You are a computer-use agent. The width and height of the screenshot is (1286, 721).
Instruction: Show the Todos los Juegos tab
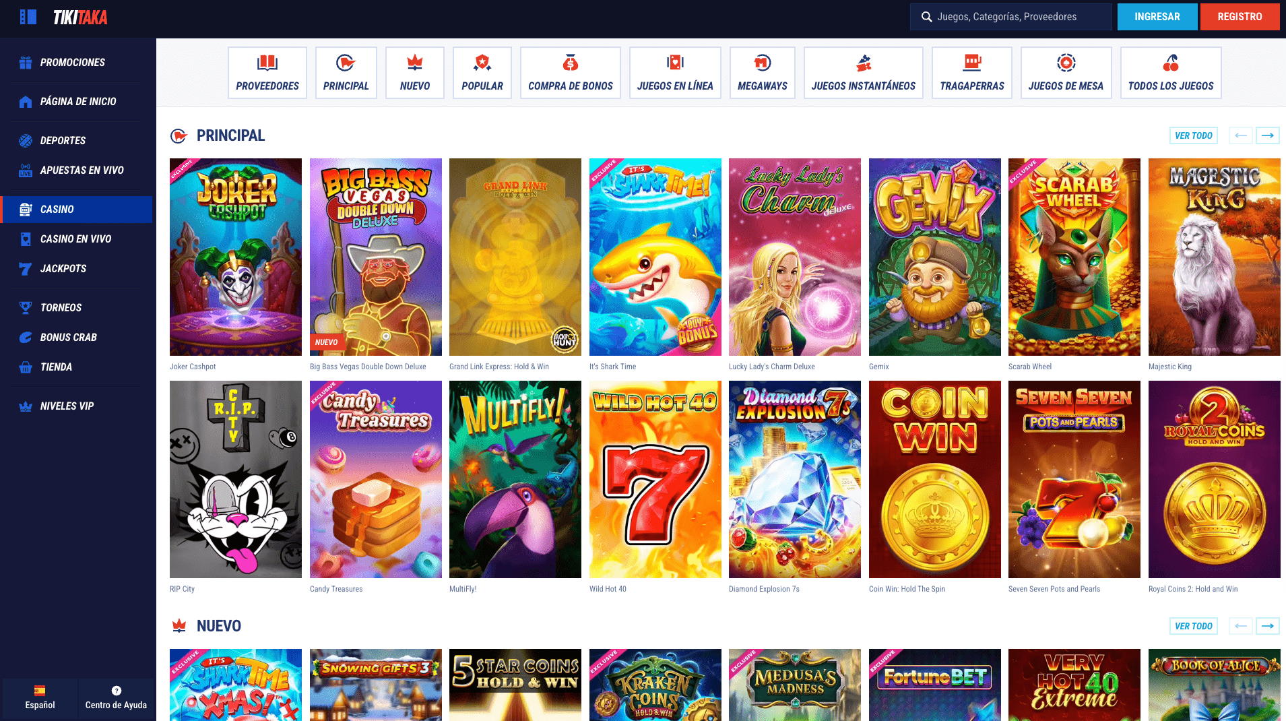pos(1171,73)
